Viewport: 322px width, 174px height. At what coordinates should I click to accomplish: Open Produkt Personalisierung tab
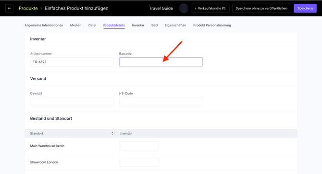pyautogui.click(x=212, y=25)
